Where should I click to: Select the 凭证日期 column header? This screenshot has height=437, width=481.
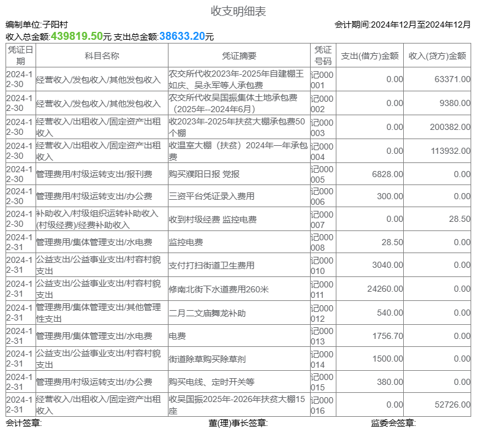[x=21, y=56]
